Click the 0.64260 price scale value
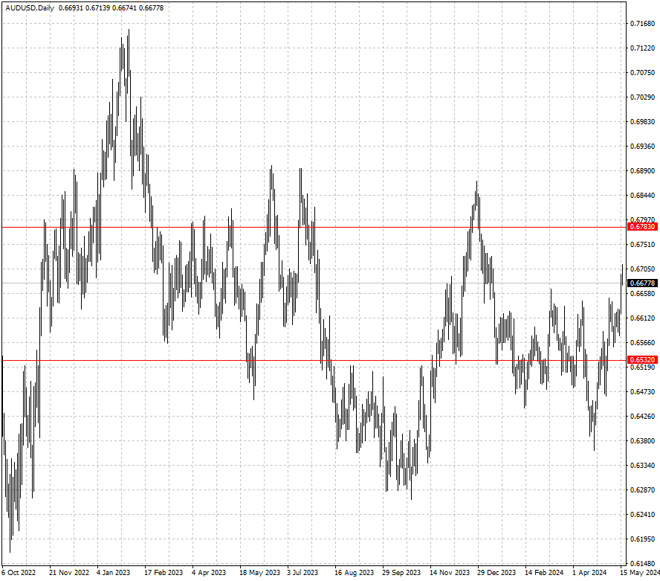 pyautogui.click(x=642, y=417)
